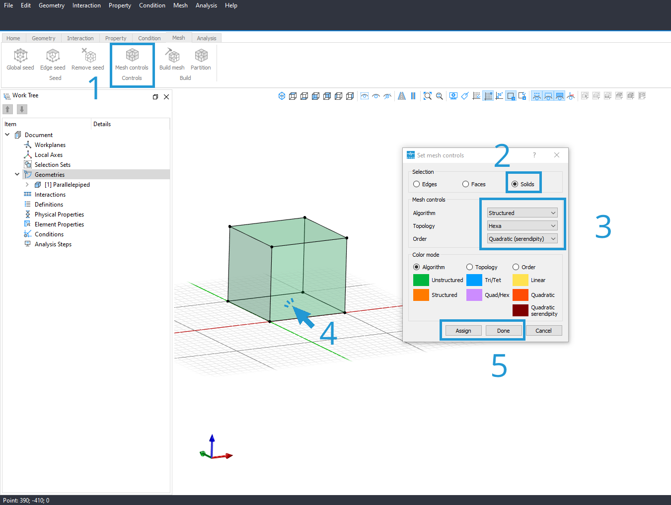Expand the Parallelepiped geometry tree node
This screenshot has width=671, height=505.
coord(27,185)
